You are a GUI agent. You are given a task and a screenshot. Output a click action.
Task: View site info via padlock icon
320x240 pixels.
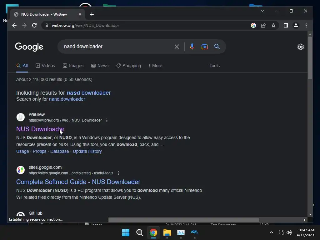pos(47,25)
